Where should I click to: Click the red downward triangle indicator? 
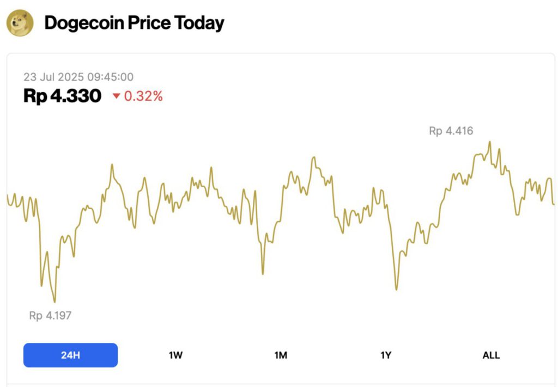[116, 96]
